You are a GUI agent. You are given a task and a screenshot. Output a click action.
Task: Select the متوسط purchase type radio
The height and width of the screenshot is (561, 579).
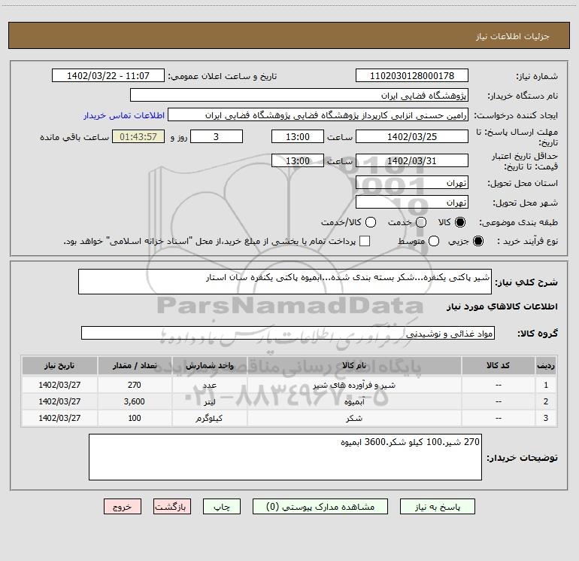pos(434,241)
